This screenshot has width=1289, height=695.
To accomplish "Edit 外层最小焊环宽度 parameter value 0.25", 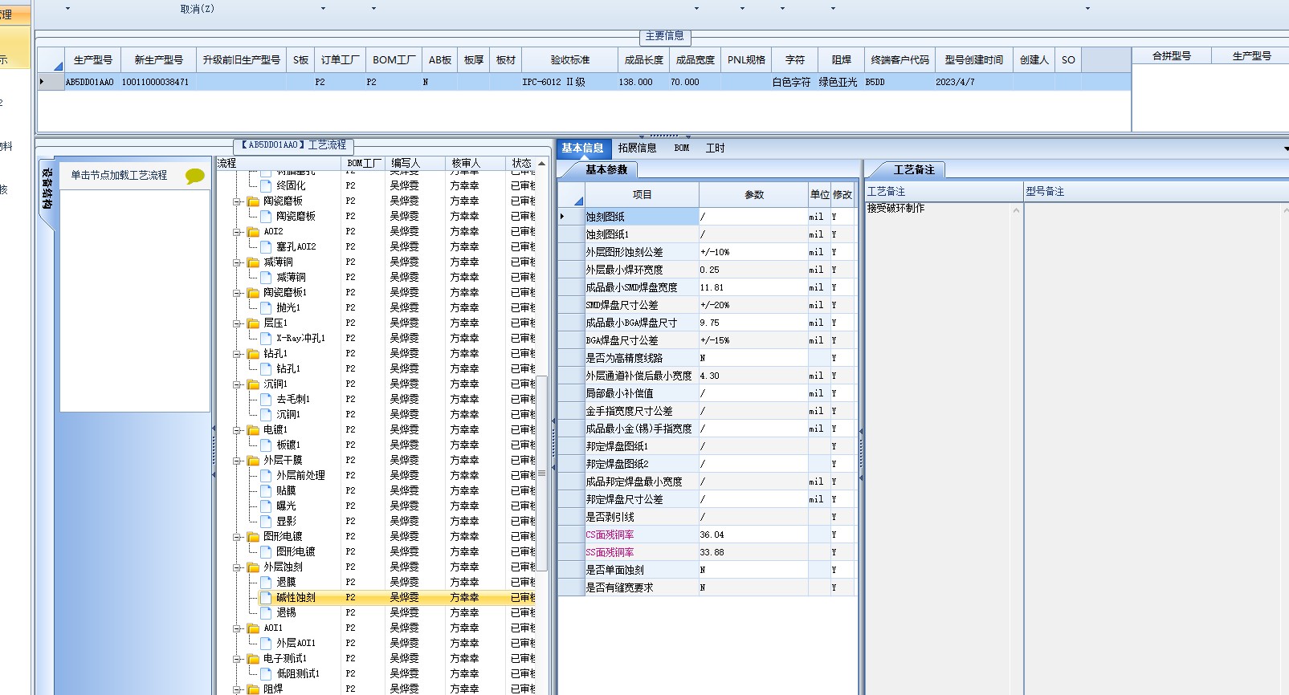I will coord(753,270).
